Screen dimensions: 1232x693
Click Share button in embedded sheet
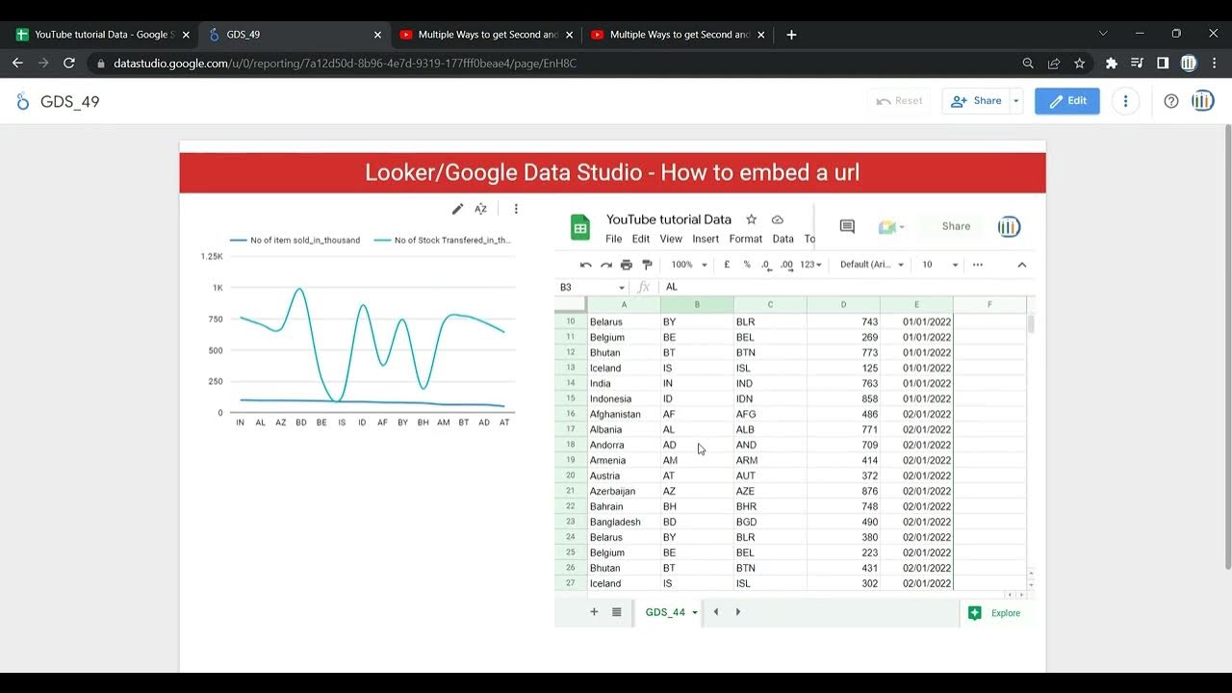coord(956,226)
